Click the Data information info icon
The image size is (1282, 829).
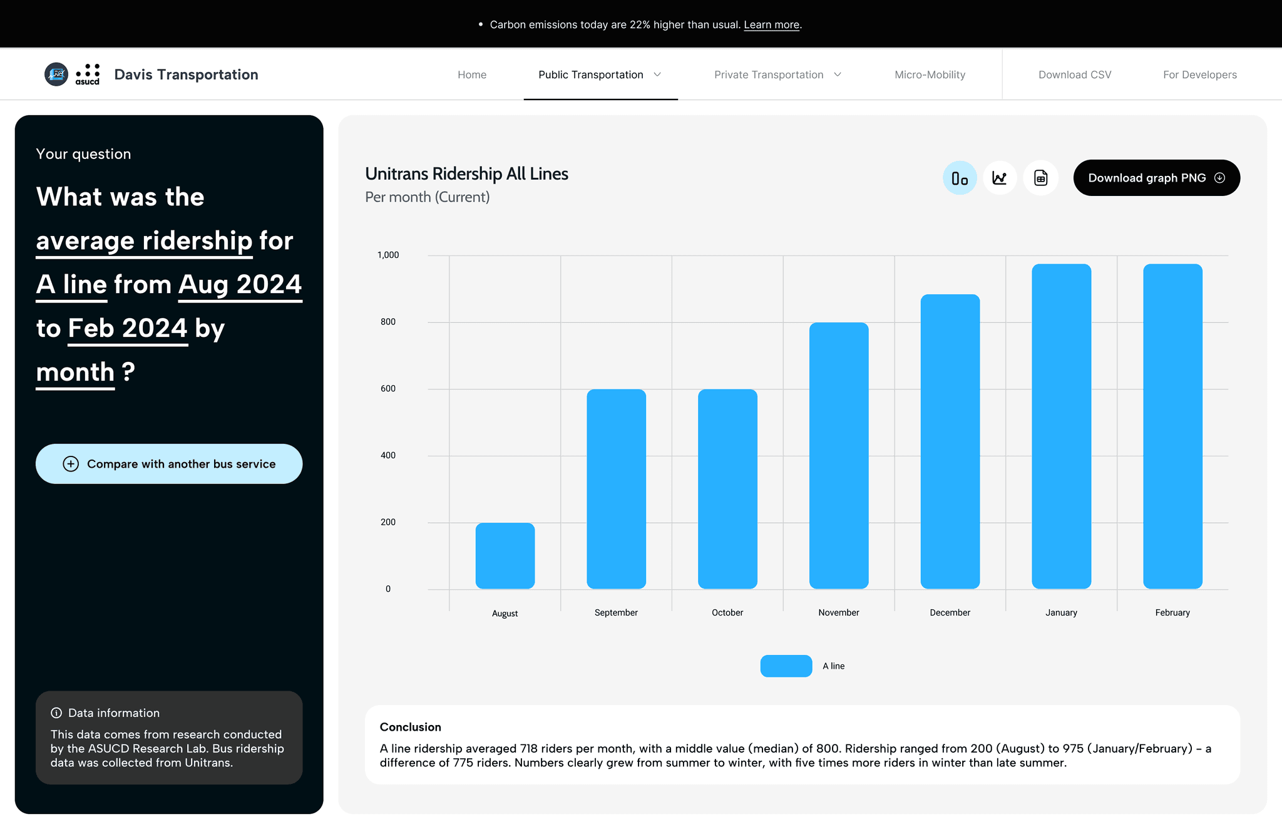(x=56, y=713)
